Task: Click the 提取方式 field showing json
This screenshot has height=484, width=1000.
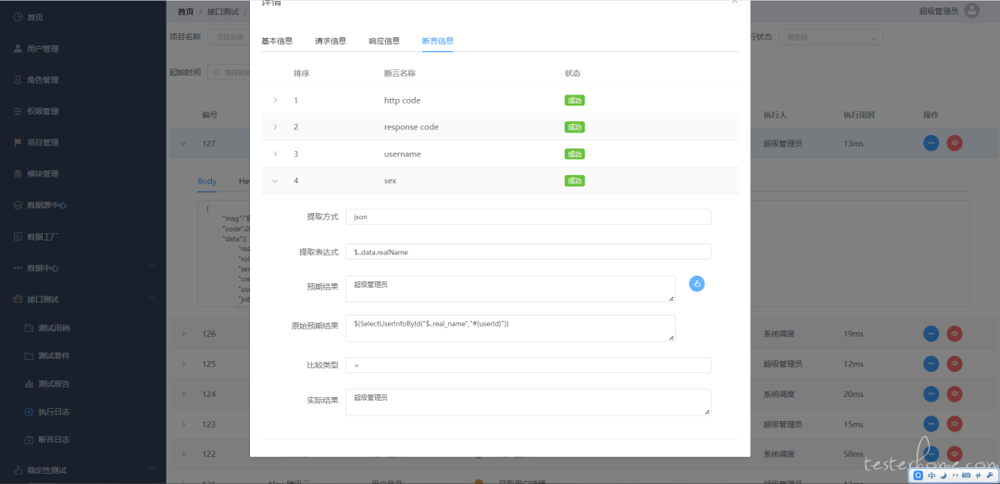Action: pos(528,217)
